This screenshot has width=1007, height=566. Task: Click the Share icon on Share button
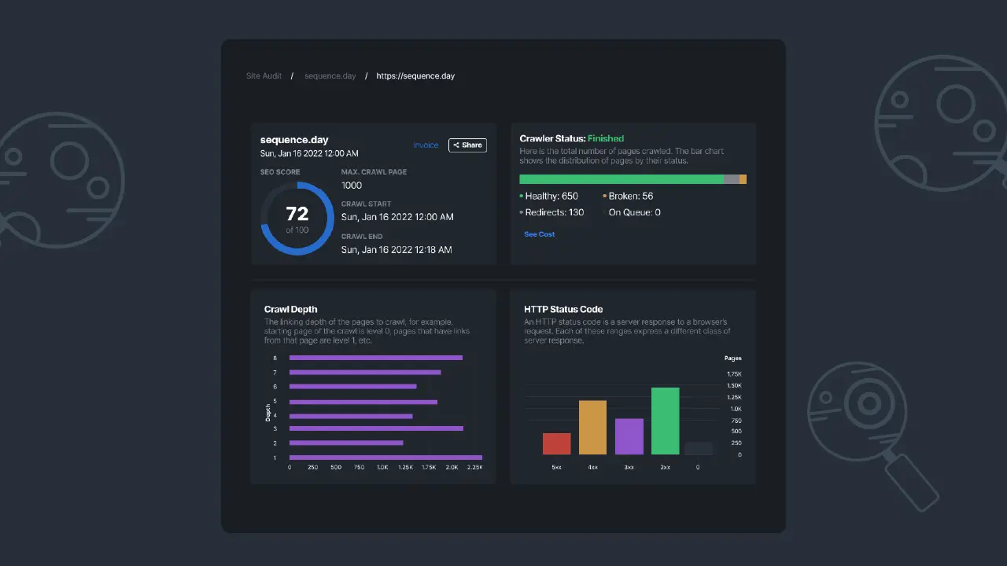(456, 145)
